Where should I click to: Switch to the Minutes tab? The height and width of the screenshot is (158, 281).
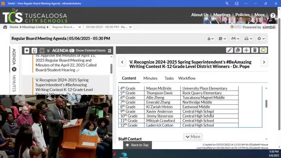[x=150, y=78]
